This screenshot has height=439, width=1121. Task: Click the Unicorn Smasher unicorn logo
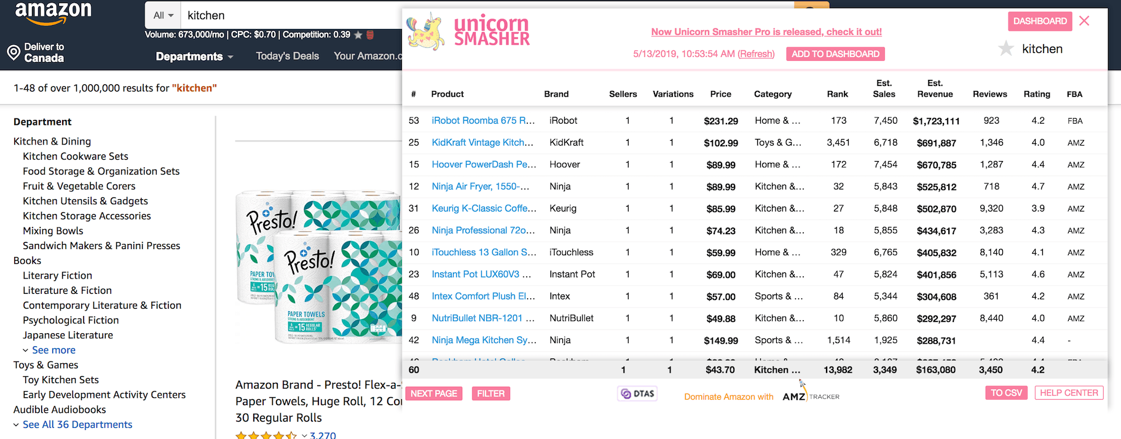[x=425, y=31]
